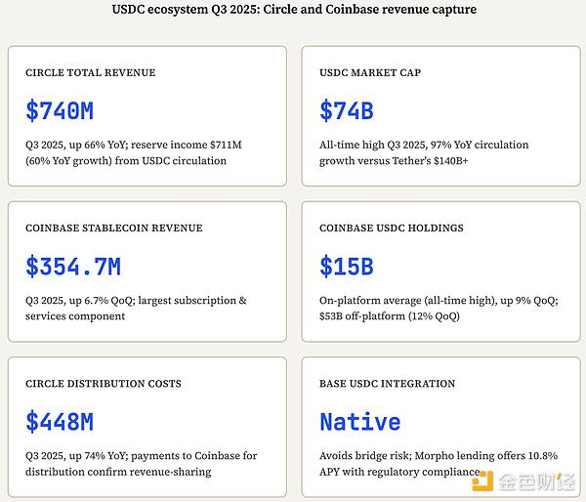Click the $354.7M stablecoin revenue figure
Viewport: 586px width, 502px height.
73,266
